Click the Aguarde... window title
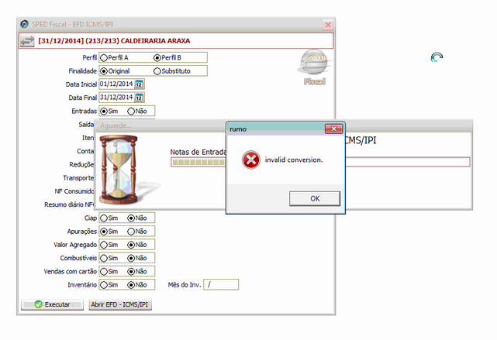 pyautogui.click(x=116, y=125)
